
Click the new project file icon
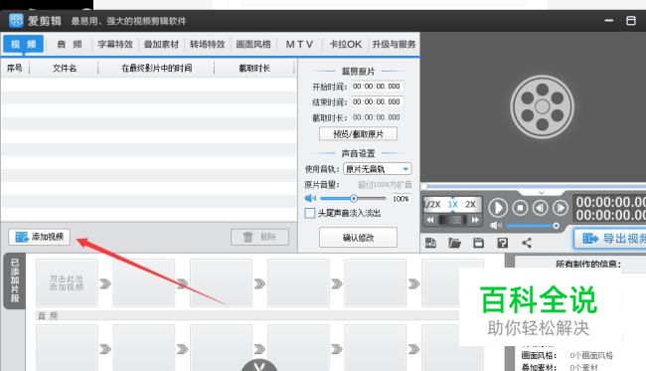pyautogui.click(x=430, y=243)
